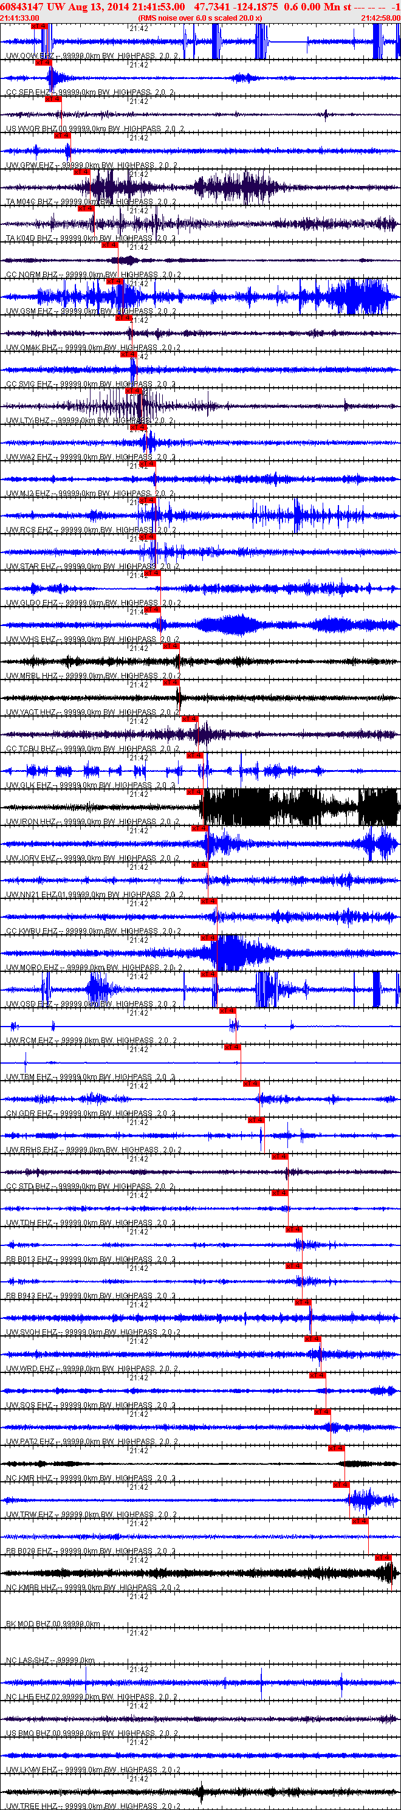Click the event ID 60843147 in header
This screenshot has height=1810, width=401.
pos(22,7)
